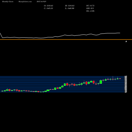Viewport: 132px width, 132px height.
Task: Click the "OC: 0.75" reading
Action: pos(90,6)
